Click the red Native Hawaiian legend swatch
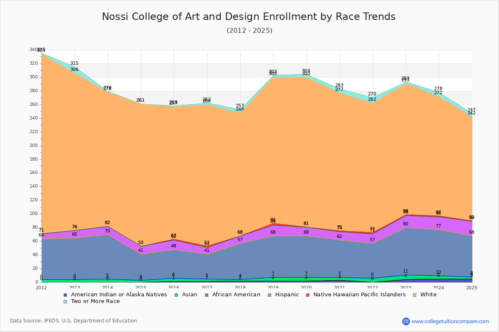This screenshot has height=332, width=499. 308,295
